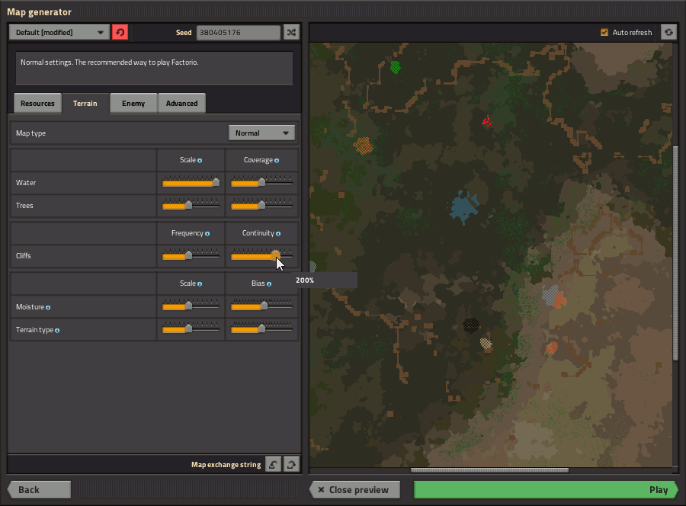The width and height of the screenshot is (686, 506).
Task: Click the info icon beside the Moisture label
Action: [x=48, y=307]
